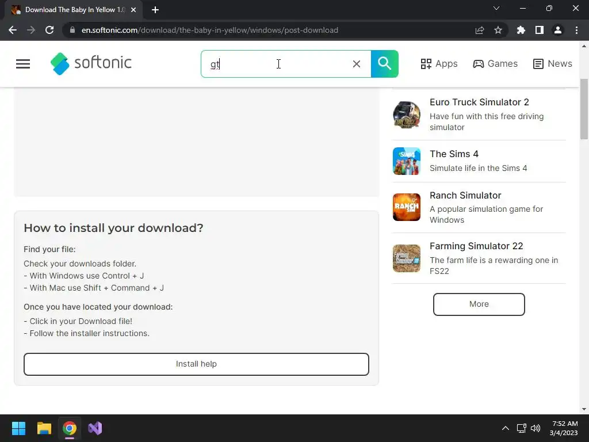Image resolution: width=589 pixels, height=442 pixels.
Task: Click the 'With Mac use Shift + Command + J' line
Action: [94, 288]
